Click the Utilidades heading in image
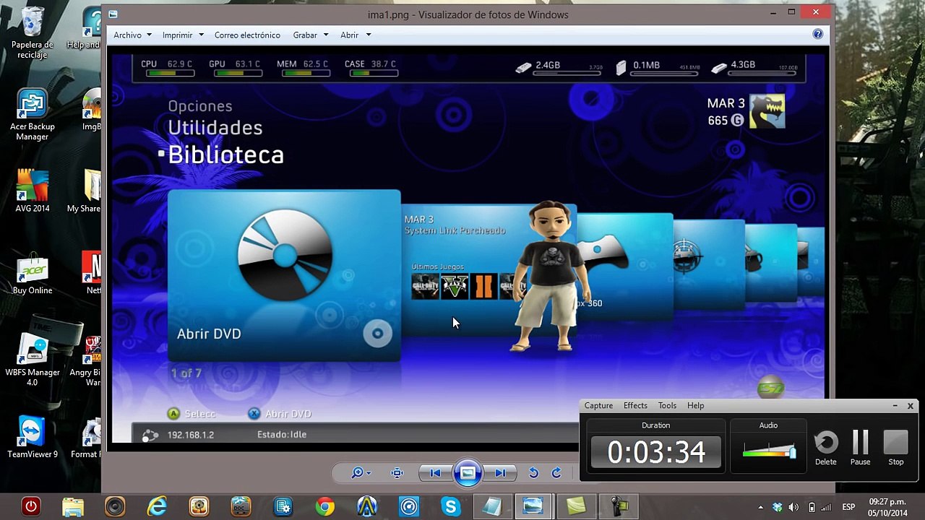The height and width of the screenshot is (520, 925). [x=215, y=128]
